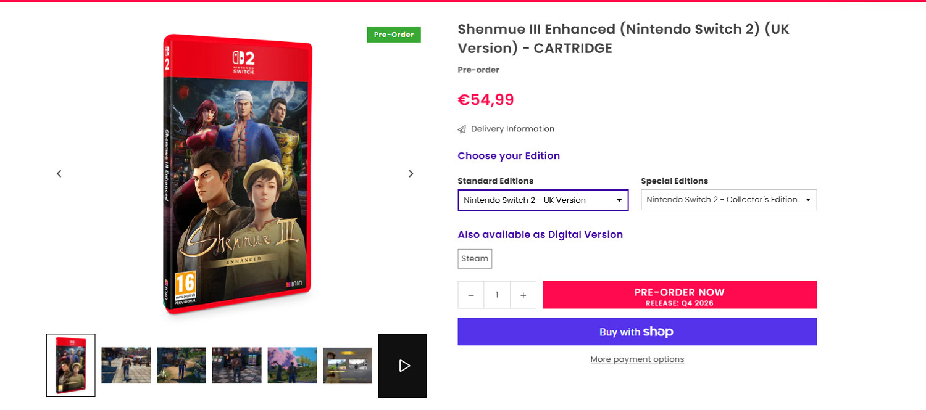Image resolution: width=926 pixels, height=410 pixels.
Task: Select the sixth screenshot thumbnail
Action: pos(348,365)
